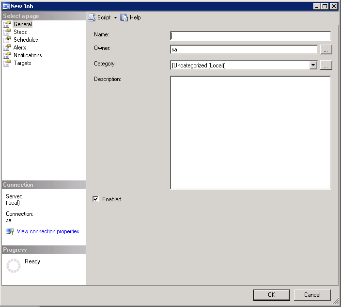The width and height of the screenshot is (341, 307).
Task: Click the New Job title bar icon
Action: pyautogui.click(x=6, y=6)
